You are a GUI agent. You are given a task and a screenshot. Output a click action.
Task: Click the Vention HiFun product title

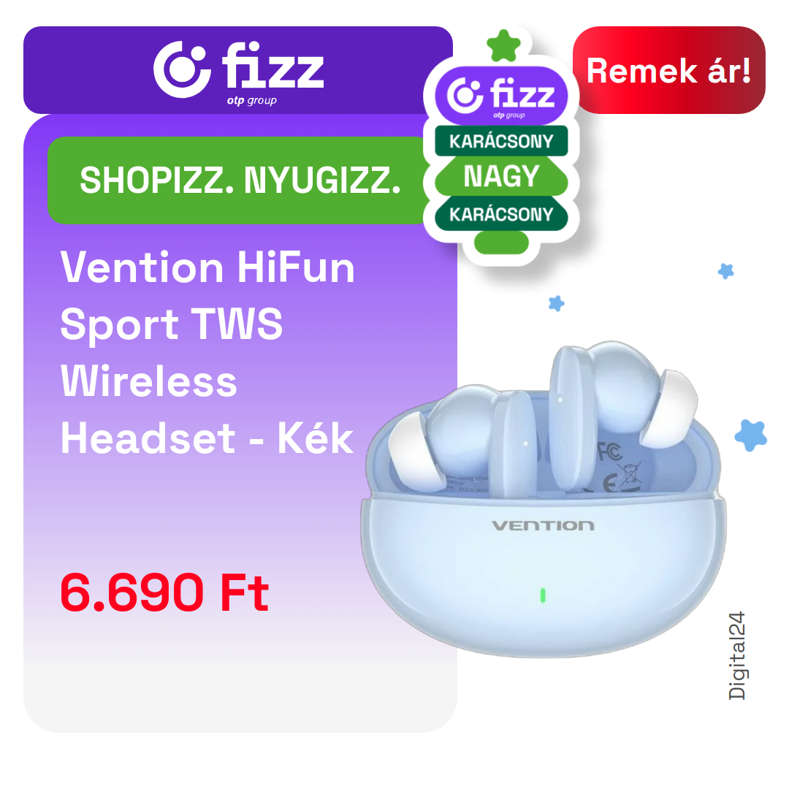click(x=207, y=352)
